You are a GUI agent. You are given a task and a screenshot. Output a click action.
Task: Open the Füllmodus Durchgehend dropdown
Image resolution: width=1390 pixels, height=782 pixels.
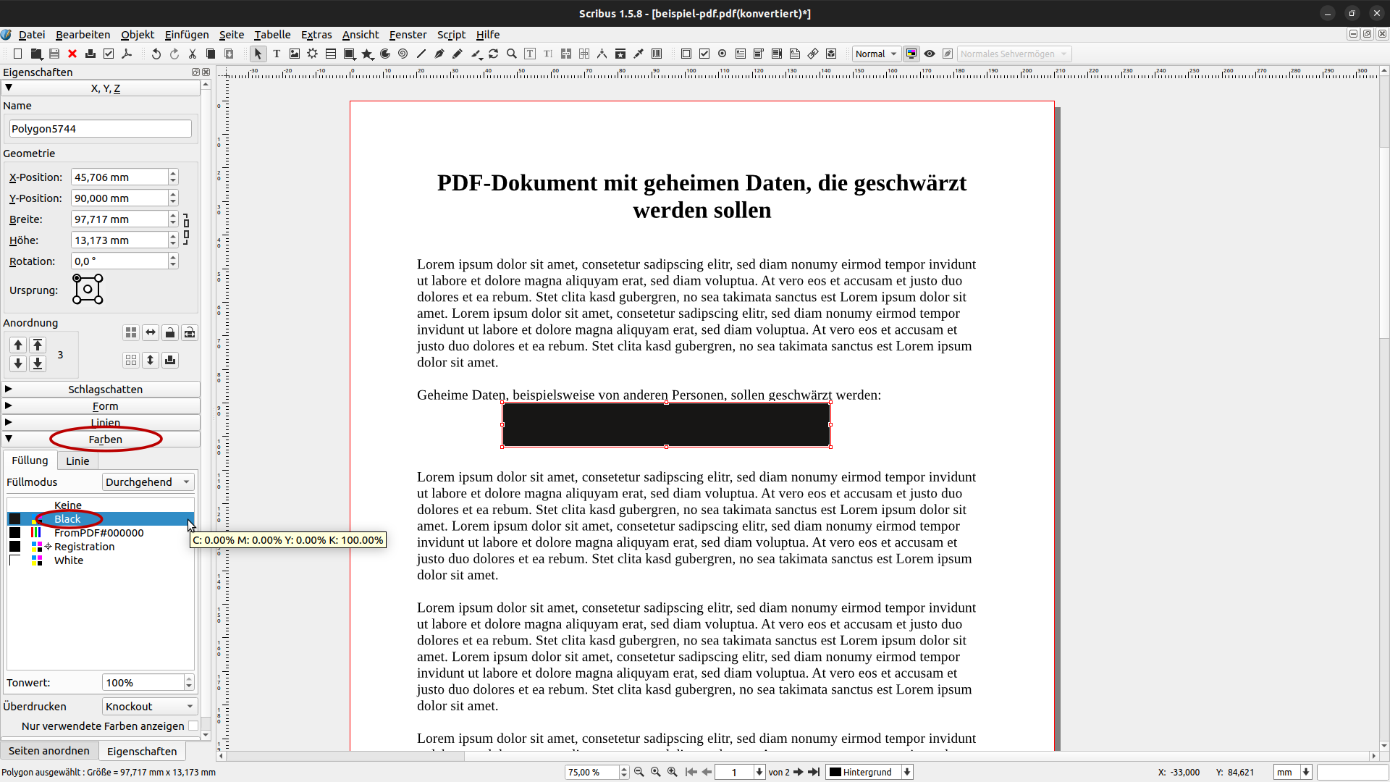[148, 482]
